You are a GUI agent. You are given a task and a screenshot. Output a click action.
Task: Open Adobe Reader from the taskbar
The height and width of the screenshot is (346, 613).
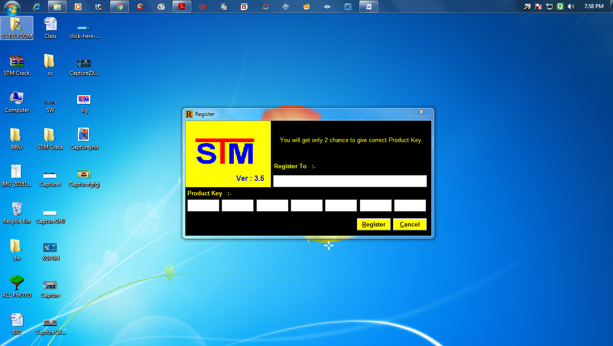[182, 7]
